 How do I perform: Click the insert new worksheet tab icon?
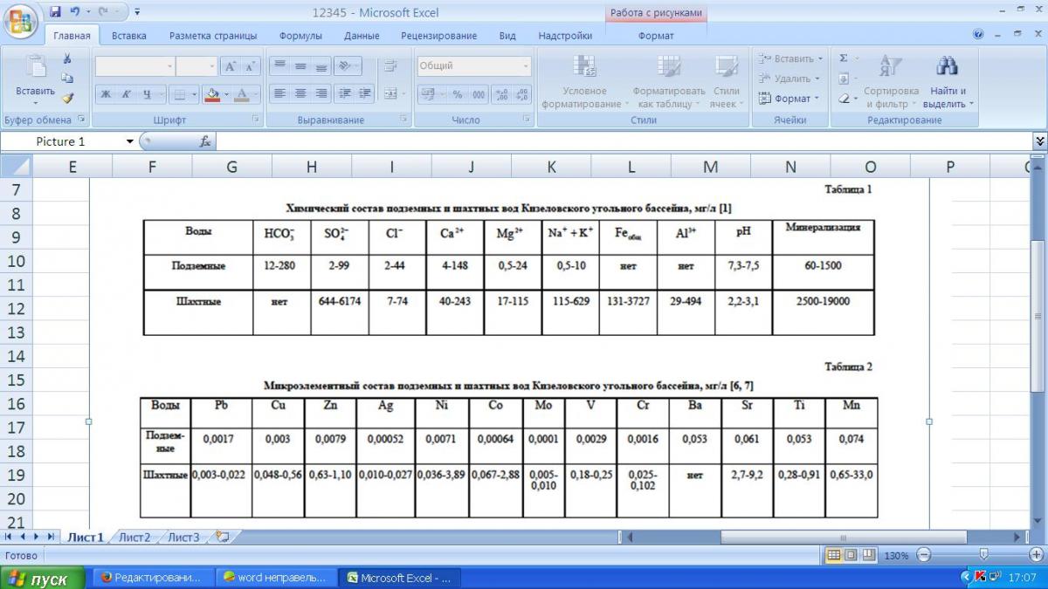223,538
